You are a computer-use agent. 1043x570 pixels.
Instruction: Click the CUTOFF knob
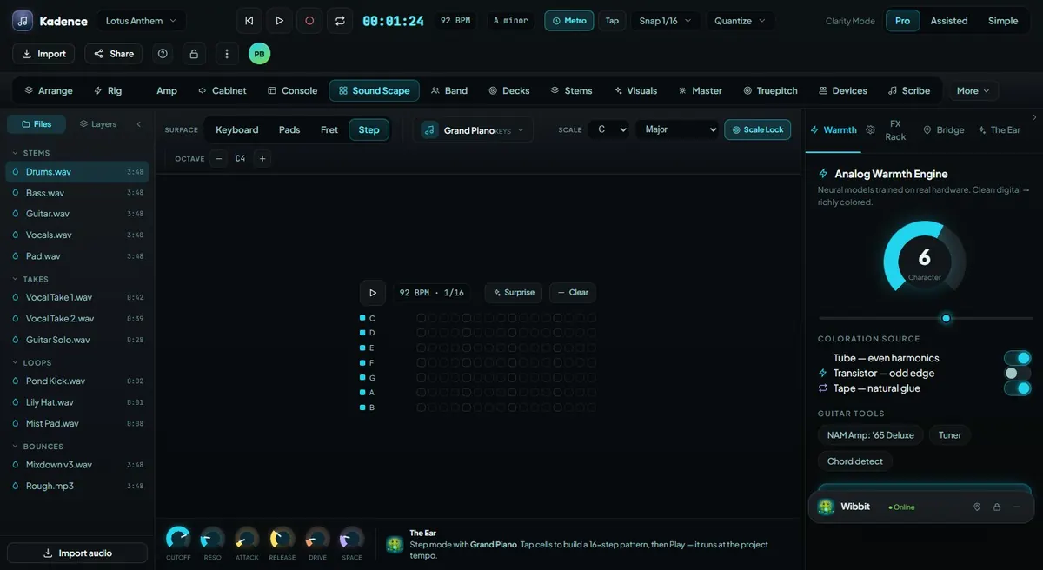[x=178, y=538]
